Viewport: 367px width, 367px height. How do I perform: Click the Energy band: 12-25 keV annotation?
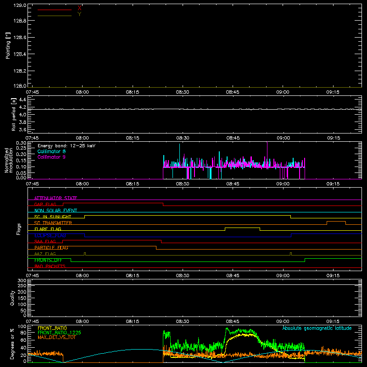coord(67,146)
